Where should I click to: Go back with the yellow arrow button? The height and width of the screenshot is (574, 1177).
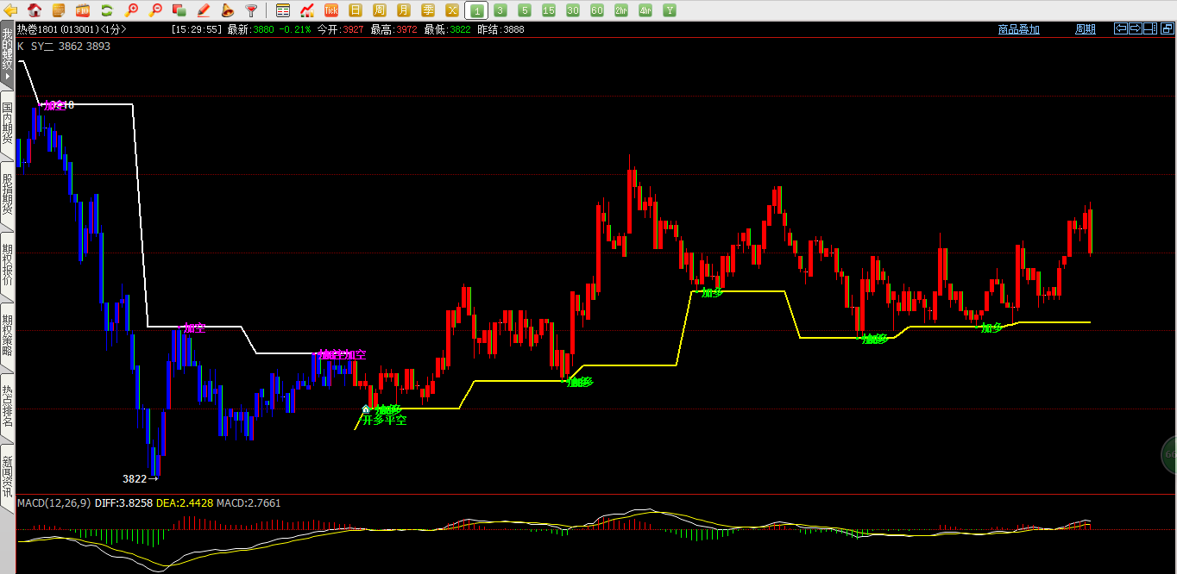point(11,10)
